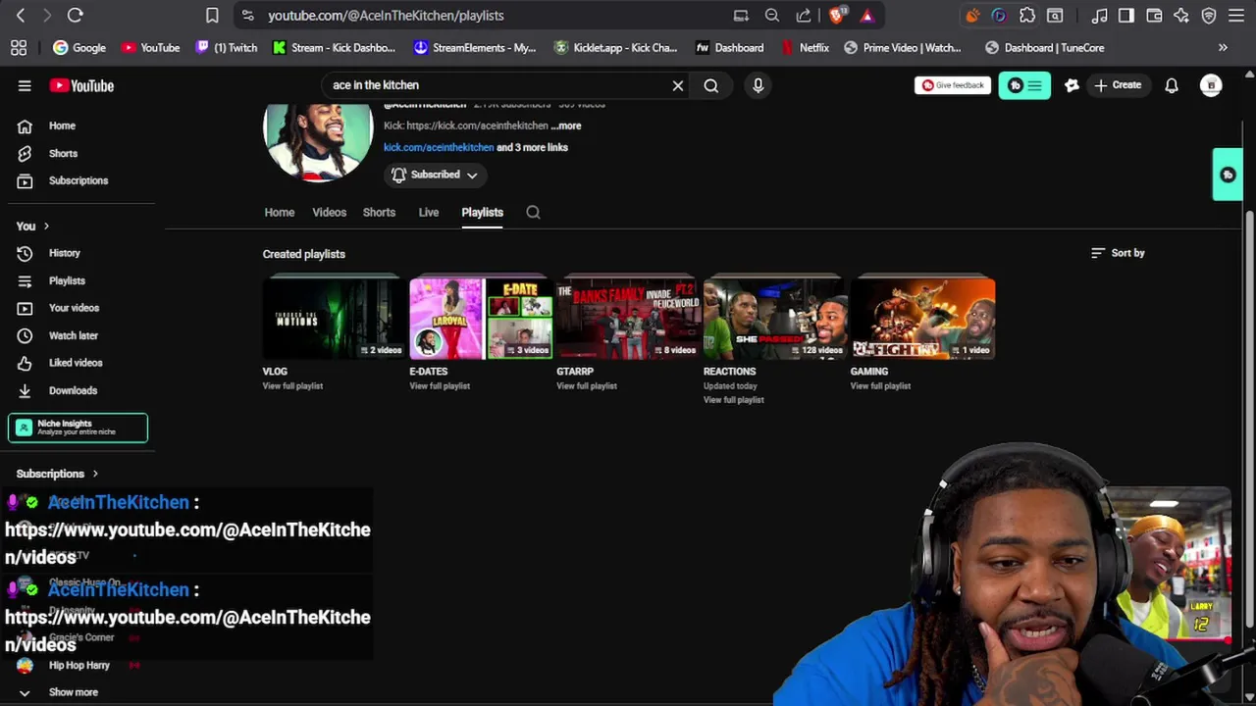
Task: Open the Leo AI sparkle icon
Action: click(1181, 15)
